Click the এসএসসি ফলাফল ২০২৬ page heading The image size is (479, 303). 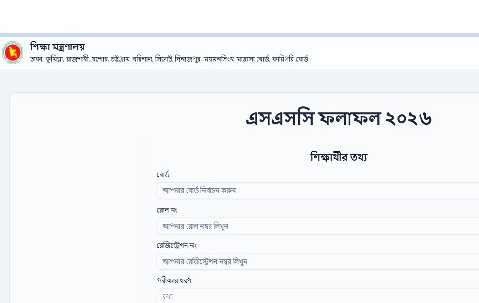tap(339, 118)
